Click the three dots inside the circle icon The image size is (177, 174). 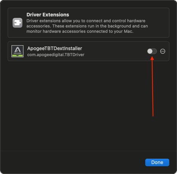click(163, 51)
